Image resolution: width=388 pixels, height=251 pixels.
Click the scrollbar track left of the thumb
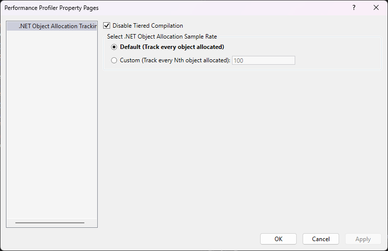[10, 223]
